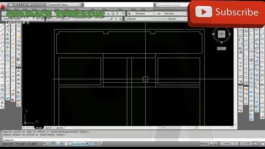Click the Save icon in Quick Access toolbar
265x149 pixels.
coord(20,5)
